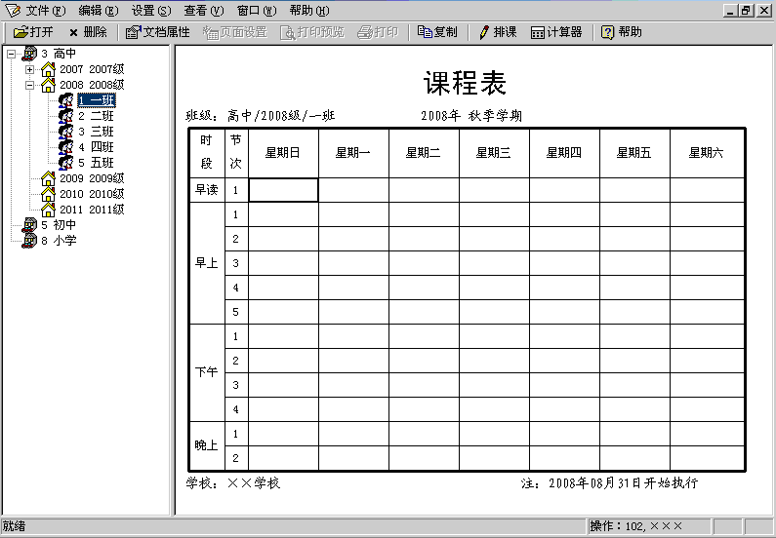This screenshot has width=776, height=538.
Task: Click the 星期三 column header
Action: [x=494, y=152]
